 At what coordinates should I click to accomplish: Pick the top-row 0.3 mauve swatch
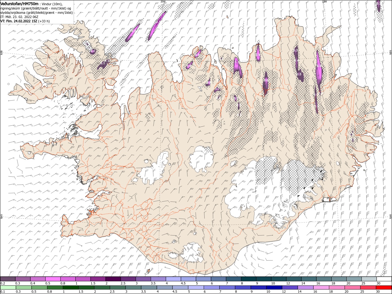pos(23,279)
